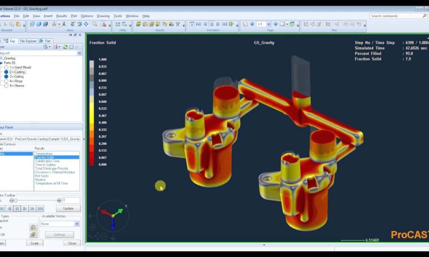Viewport: 429px width, 257px height.
Task: Click the Scale button
Action: (x=34, y=243)
